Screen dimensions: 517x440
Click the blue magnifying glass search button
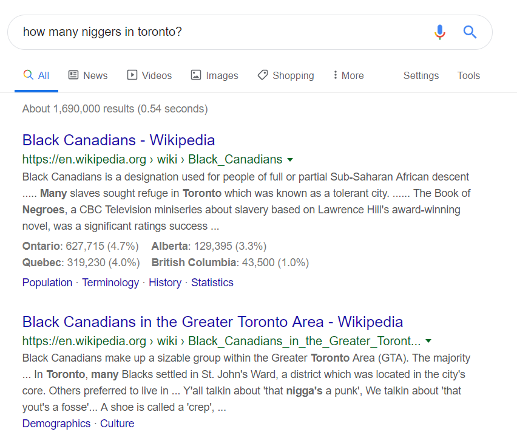click(x=470, y=32)
